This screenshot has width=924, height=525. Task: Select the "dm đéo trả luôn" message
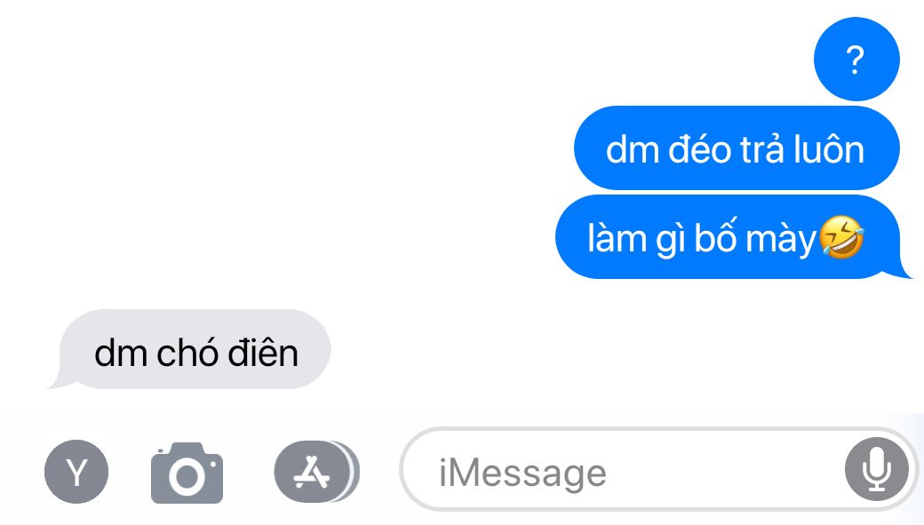pos(737,147)
